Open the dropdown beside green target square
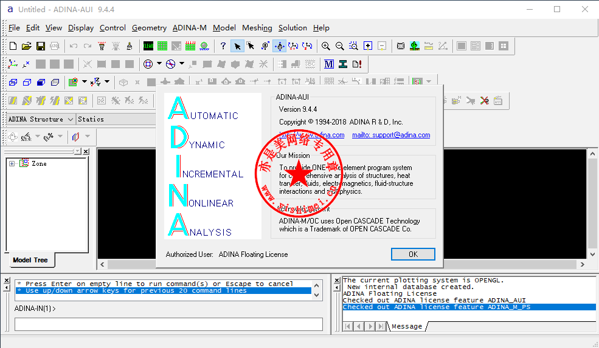 pyautogui.click(x=85, y=81)
